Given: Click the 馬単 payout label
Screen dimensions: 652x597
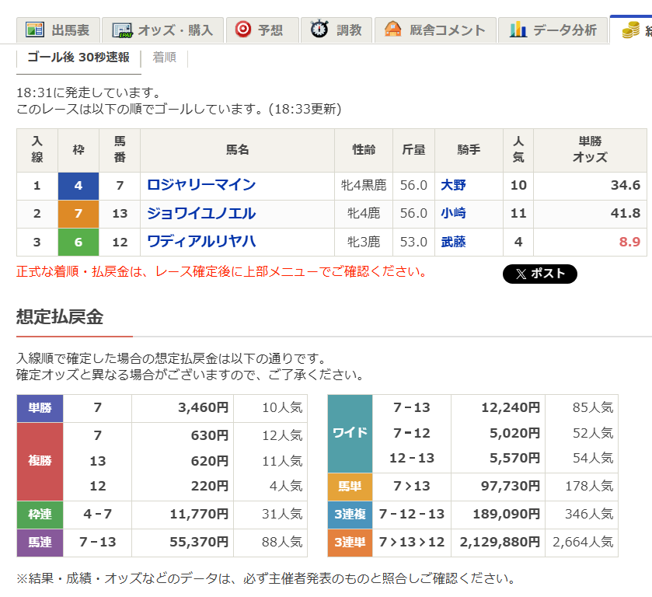Looking at the screenshot, I should point(350,486).
